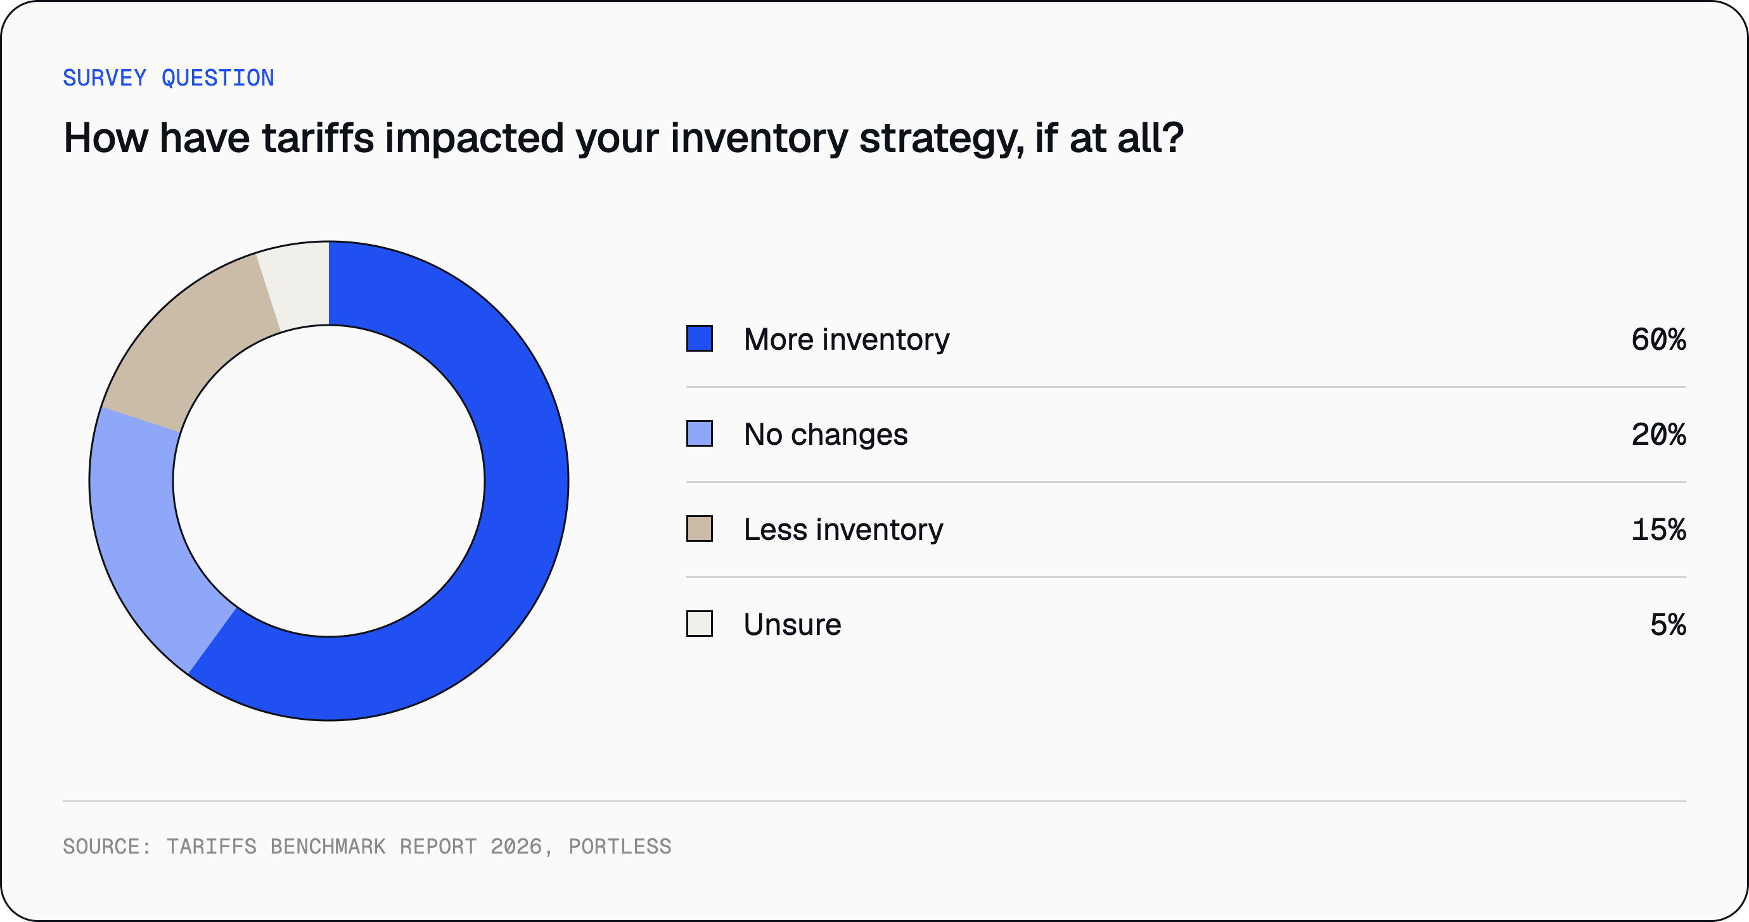The image size is (1749, 922).
Task: Click the 5% value in legend
Action: tap(1667, 624)
